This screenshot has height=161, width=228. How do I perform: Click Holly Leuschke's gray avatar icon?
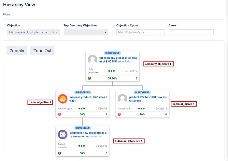93,60
